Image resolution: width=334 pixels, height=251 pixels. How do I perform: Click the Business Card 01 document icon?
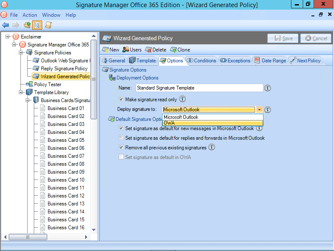pos(43,108)
